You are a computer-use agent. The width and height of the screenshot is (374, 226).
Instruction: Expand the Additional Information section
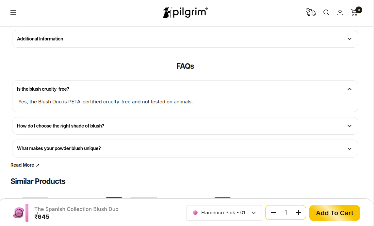point(349,38)
